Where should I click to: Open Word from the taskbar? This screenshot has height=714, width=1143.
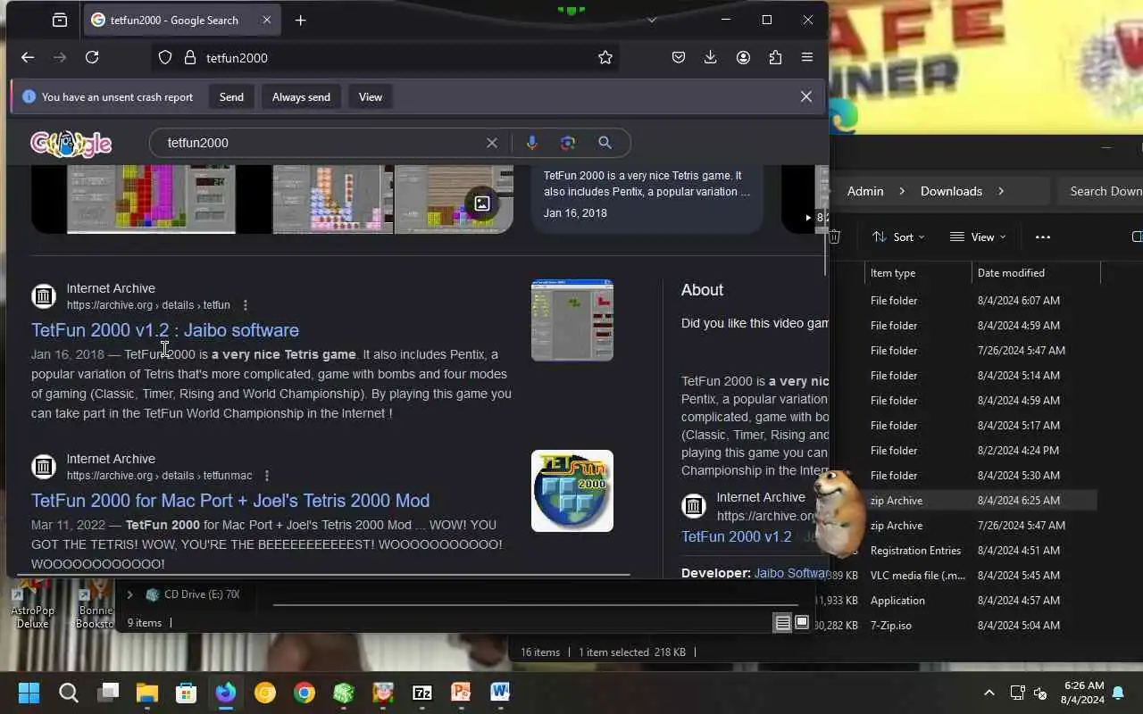[x=500, y=693]
